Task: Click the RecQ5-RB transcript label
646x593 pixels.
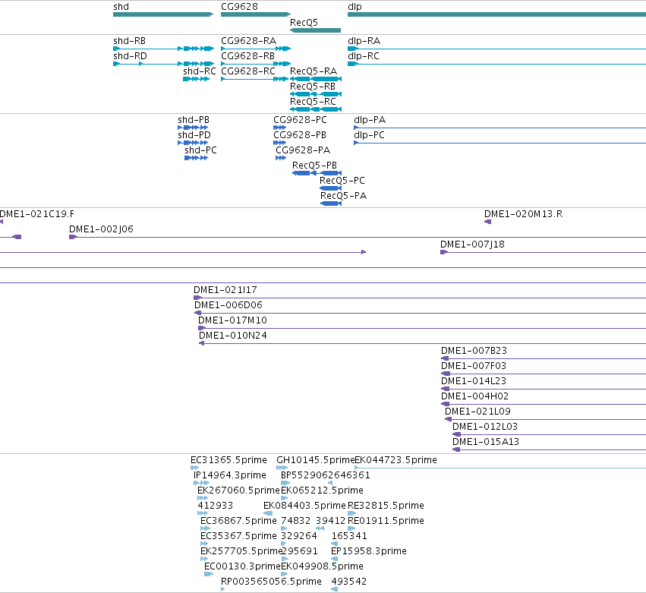Action: (313, 87)
